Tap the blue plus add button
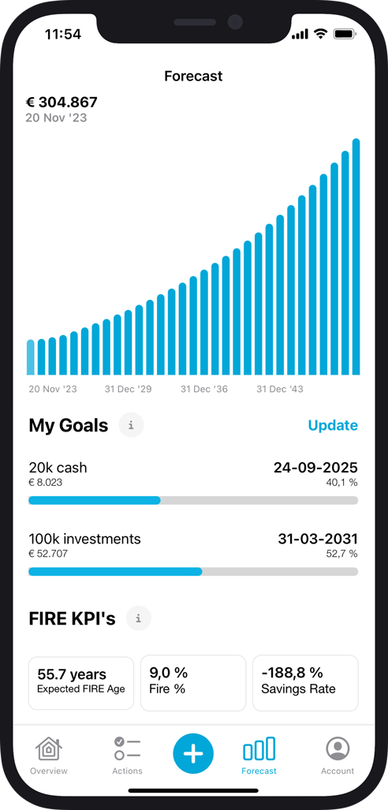Viewport: 388px width, 810px height. [193, 754]
